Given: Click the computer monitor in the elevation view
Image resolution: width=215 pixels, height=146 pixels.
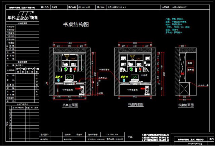Looking at the screenshot, I should [x=69, y=78].
